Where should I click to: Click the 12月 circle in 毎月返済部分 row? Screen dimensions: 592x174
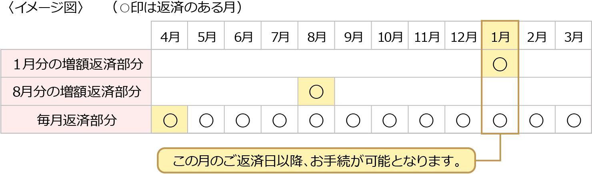(x=463, y=120)
